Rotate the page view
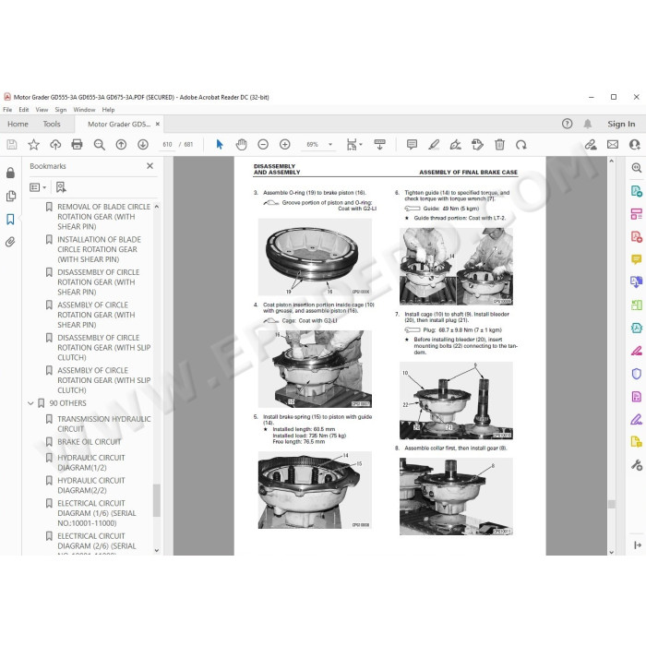The image size is (646, 646). (x=521, y=145)
